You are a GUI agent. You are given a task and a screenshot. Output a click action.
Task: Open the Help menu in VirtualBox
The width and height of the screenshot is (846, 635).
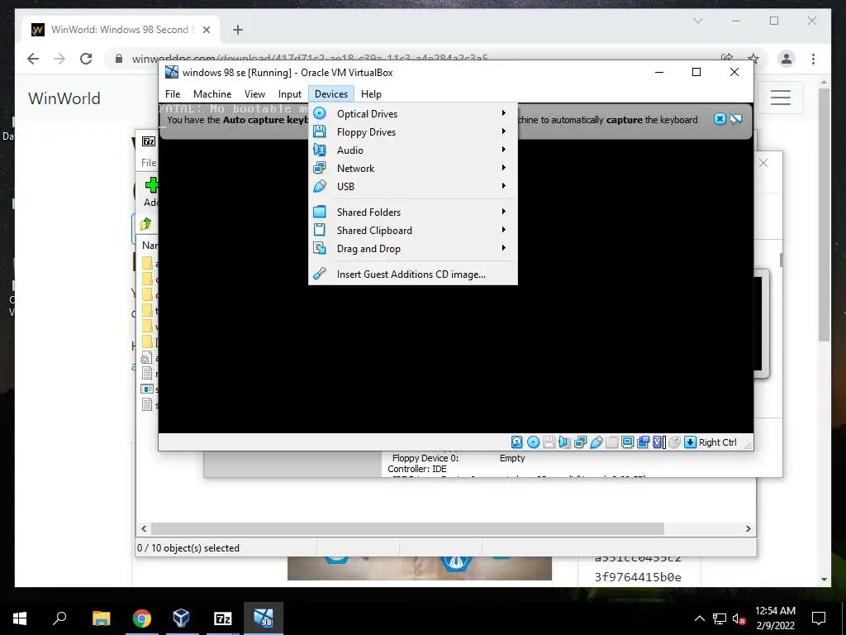click(371, 94)
